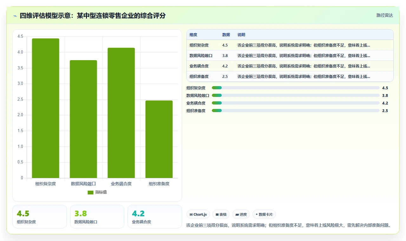Click the 业务耦合度 x-axis label
The height and width of the screenshot is (241, 406).
(x=121, y=184)
